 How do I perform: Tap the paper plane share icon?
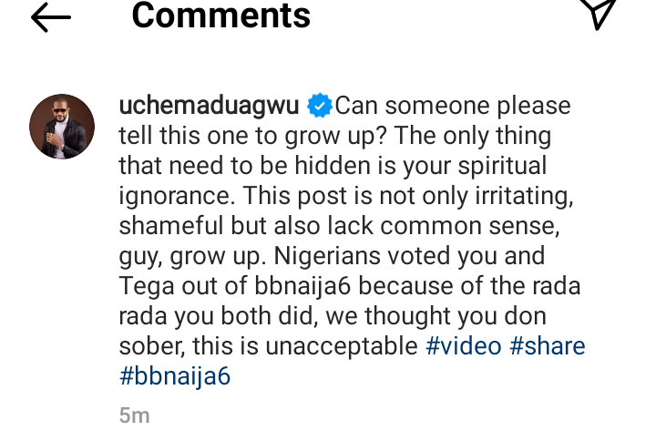click(x=600, y=13)
